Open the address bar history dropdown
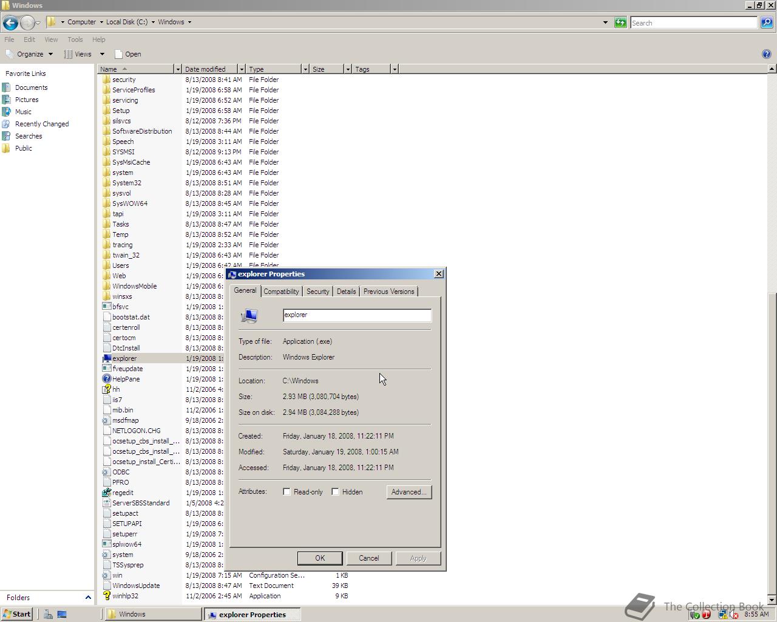This screenshot has height=622, width=777. point(605,22)
